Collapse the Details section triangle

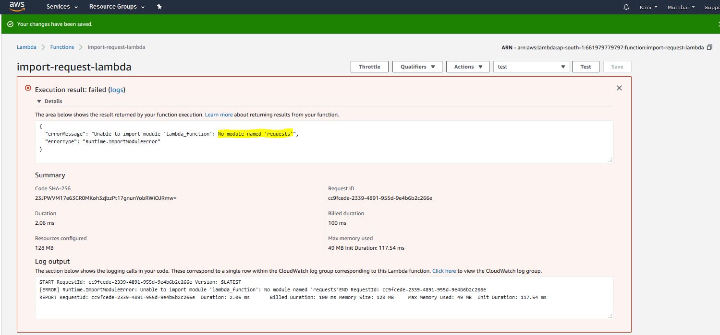39,101
